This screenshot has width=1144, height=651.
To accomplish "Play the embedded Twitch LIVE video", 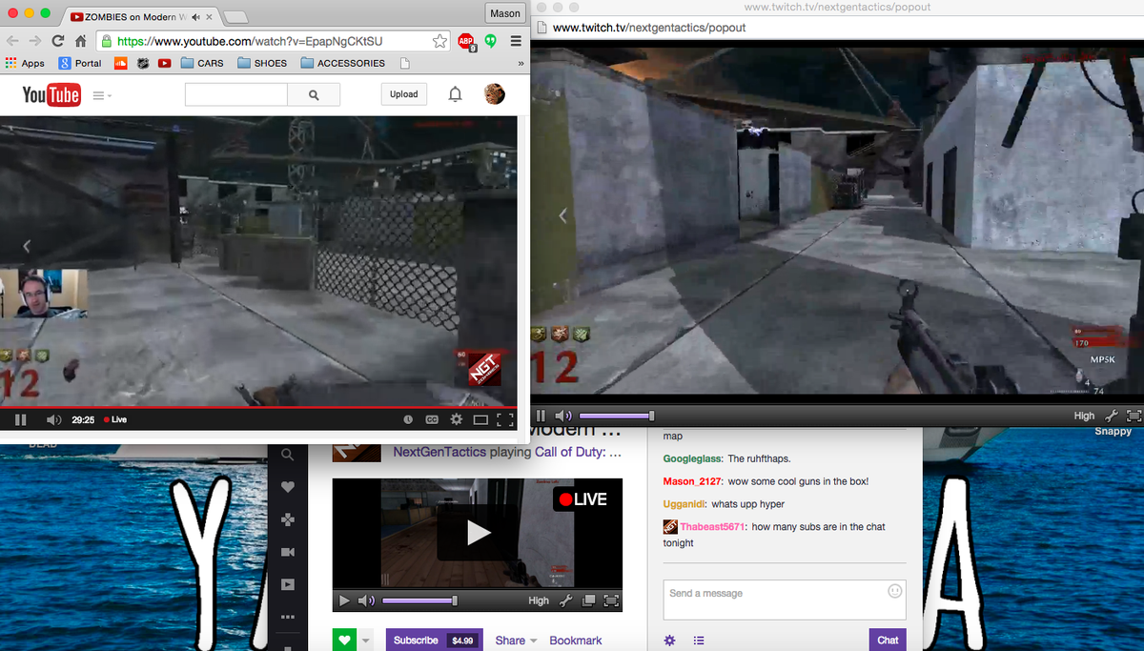I will 478,533.
